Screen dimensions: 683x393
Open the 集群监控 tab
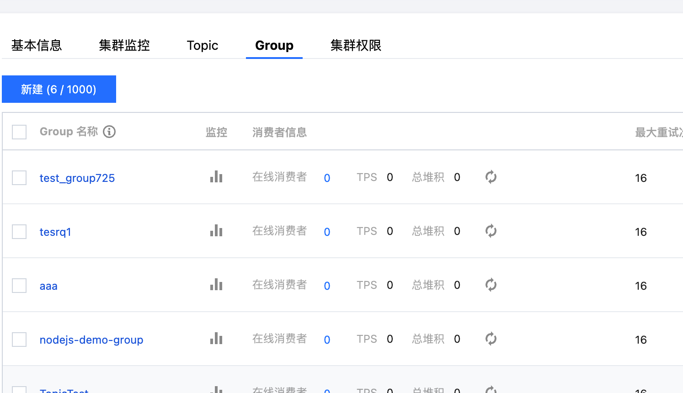click(x=124, y=45)
